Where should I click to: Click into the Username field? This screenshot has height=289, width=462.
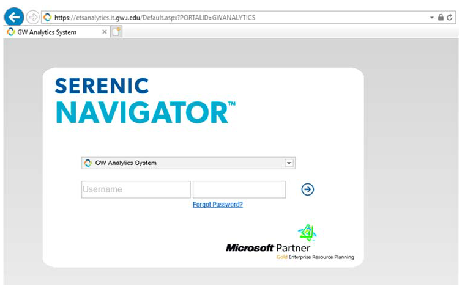(x=136, y=189)
